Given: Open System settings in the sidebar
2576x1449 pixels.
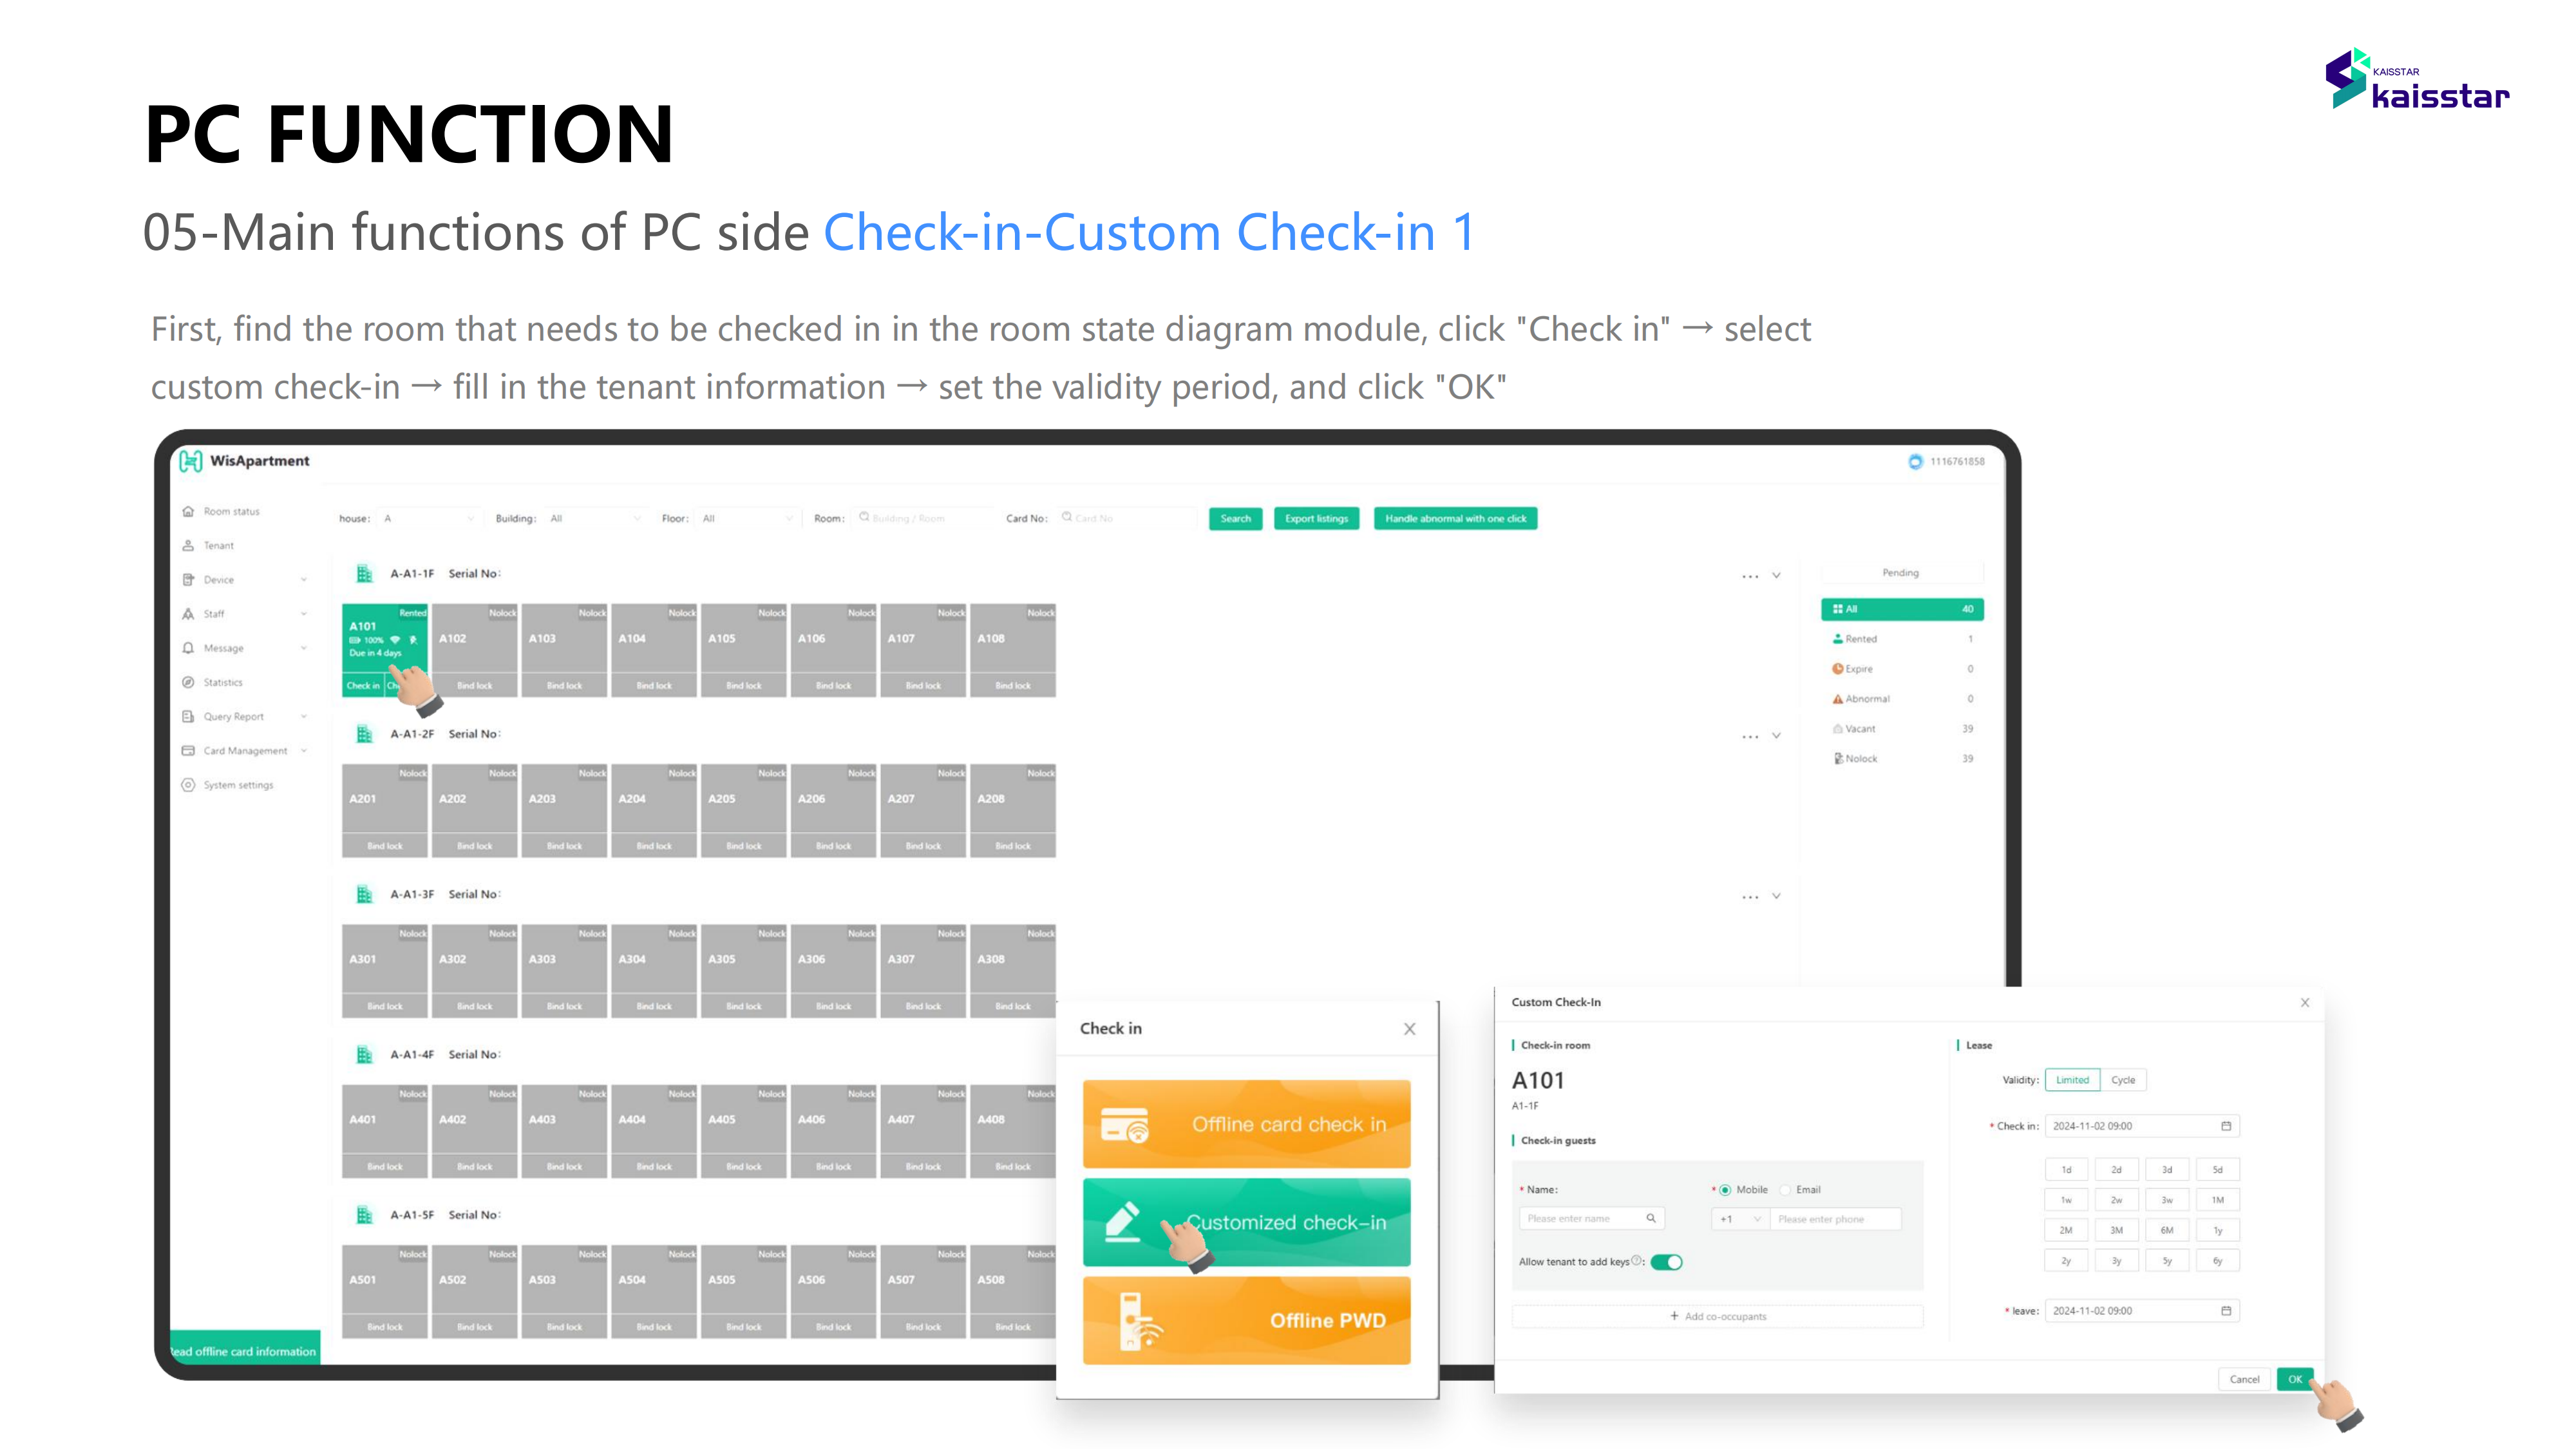Looking at the screenshot, I should [238, 785].
